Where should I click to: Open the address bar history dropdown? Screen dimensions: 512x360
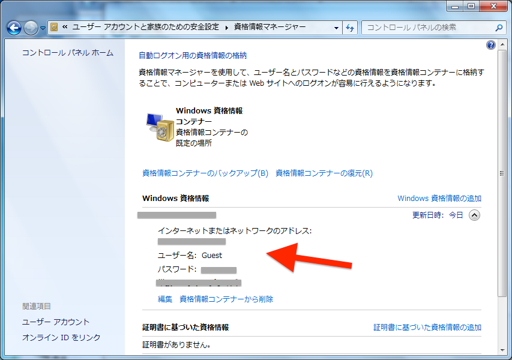pos(336,28)
